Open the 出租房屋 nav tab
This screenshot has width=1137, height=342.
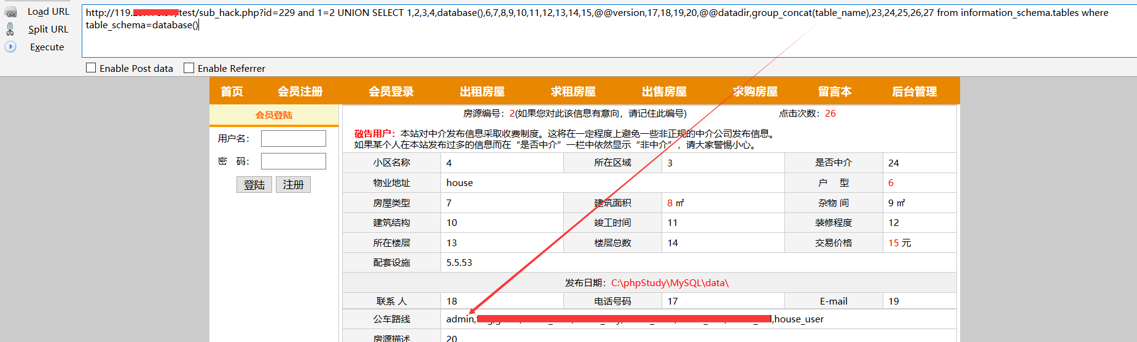click(x=482, y=91)
